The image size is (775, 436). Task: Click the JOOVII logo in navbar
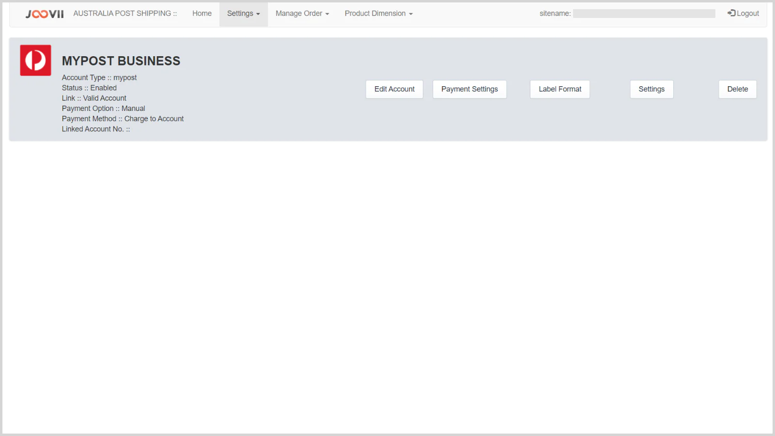[x=45, y=14]
